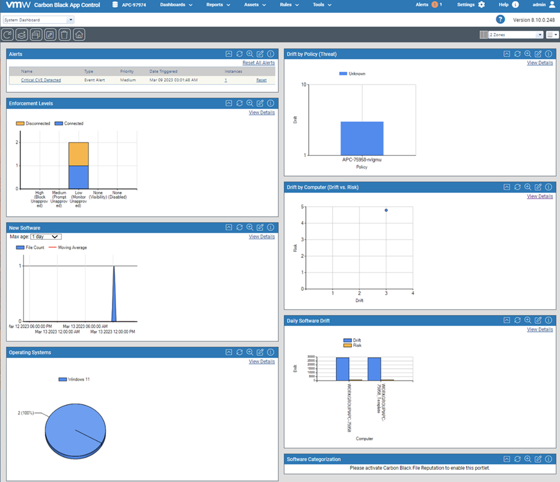Open the add portlet icon in the toolbar
This screenshot has height=482, width=560.
21,34
